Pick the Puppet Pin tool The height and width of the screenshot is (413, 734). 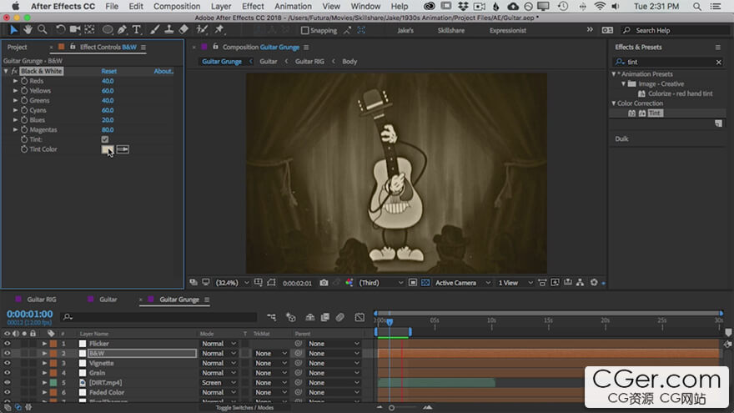(x=219, y=30)
